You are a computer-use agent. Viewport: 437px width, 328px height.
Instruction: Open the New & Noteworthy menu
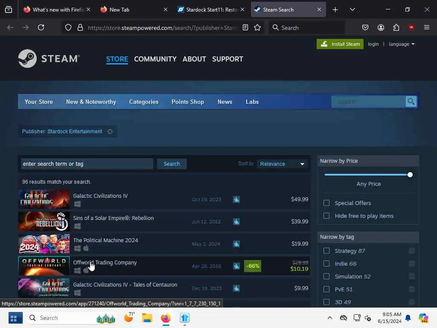(x=91, y=102)
